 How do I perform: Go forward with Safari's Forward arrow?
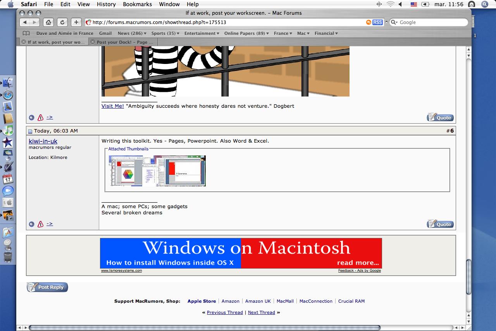34,22
